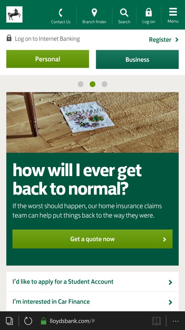Viewport: 185px width, 330px height.
Task: Select the second carousel dot
Action: pyautogui.click(x=92, y=84)
